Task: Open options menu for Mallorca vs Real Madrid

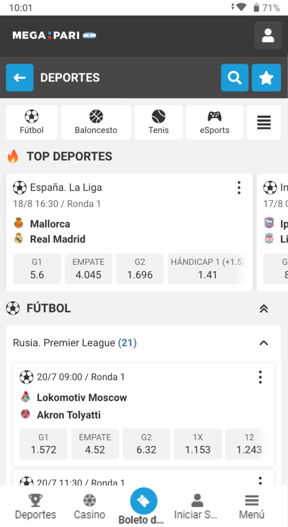Action: point(239,187)
